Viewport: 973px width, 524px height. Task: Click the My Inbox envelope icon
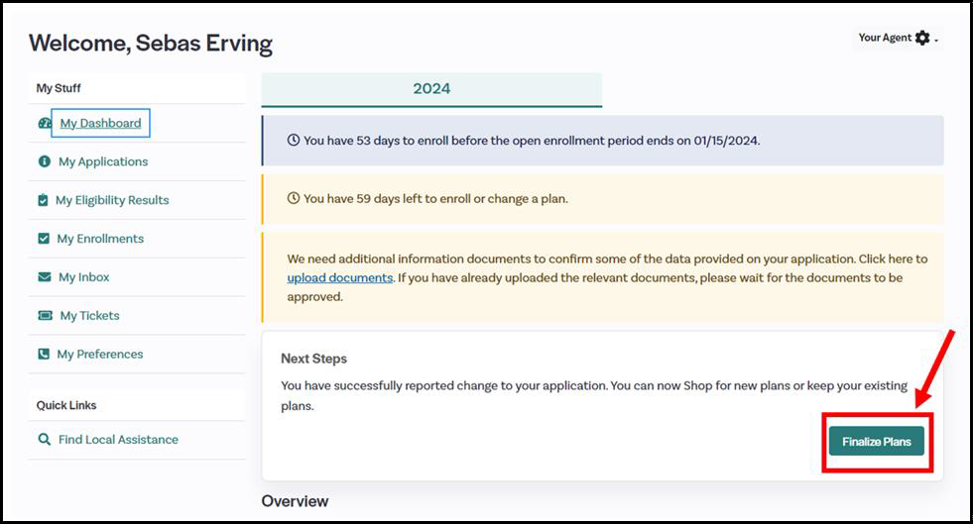click(x=44, y=277)
